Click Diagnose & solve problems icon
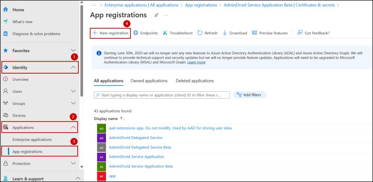The height and width of the screenshot is (182, 373). [5, 34]
